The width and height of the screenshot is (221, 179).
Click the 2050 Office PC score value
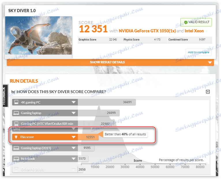click(x=82, y=169)
